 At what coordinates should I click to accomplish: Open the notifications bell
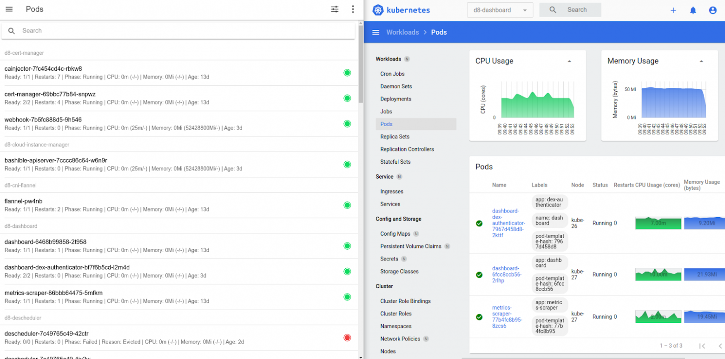pyautogui.click(x=693, y=10)
